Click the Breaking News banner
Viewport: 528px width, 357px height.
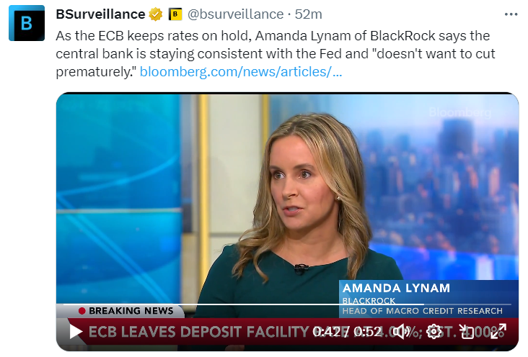point(126,311)
